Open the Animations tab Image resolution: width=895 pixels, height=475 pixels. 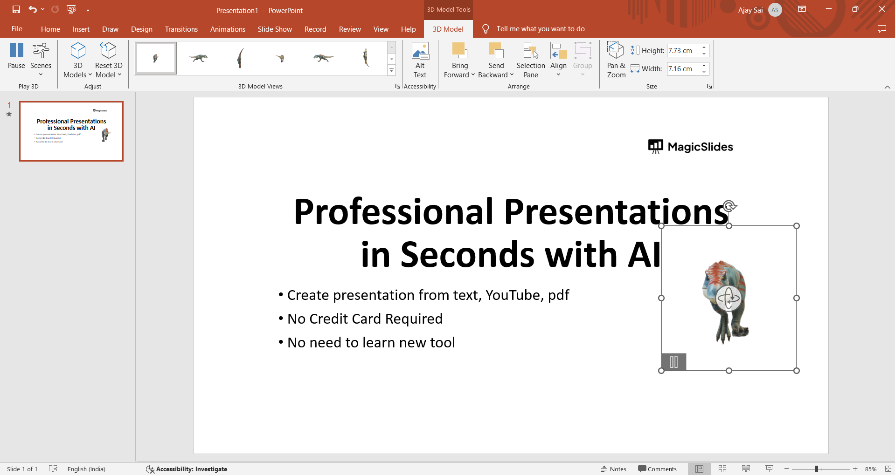[x=228, y=29]
